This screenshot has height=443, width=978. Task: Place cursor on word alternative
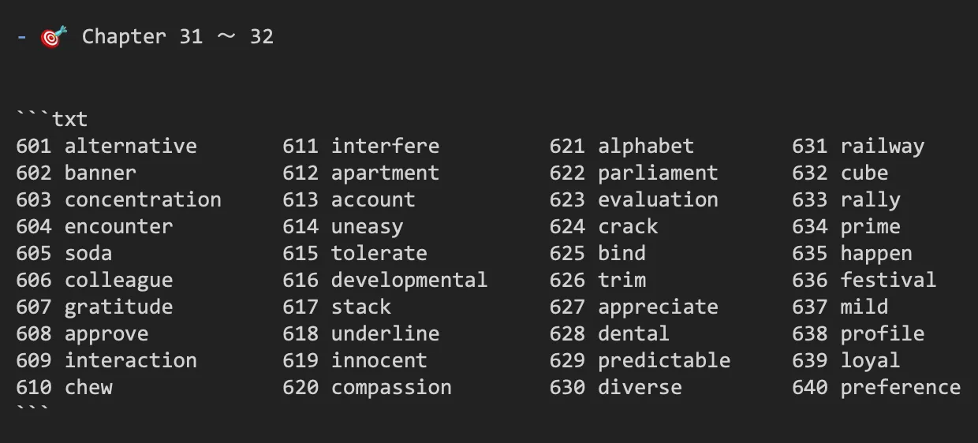(131, 146)
